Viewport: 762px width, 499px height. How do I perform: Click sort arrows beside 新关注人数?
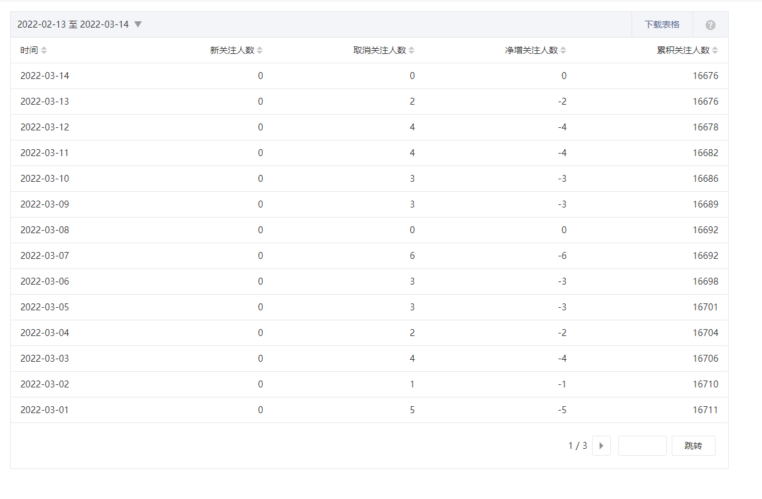point(260,50)
